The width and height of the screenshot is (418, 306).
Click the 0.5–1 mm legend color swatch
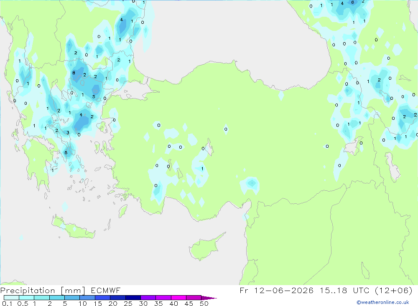[x=27, y=298]
